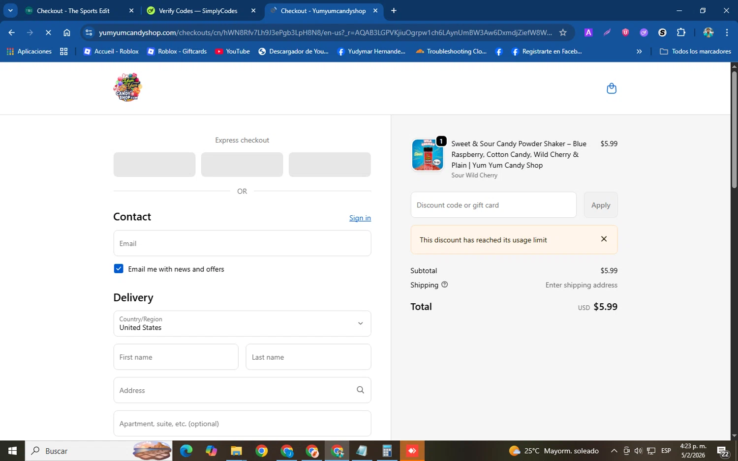Click the purple A extension icon
Image resolution: width=738 pixels, height=461 pixels.
click(x=588, y=32)
